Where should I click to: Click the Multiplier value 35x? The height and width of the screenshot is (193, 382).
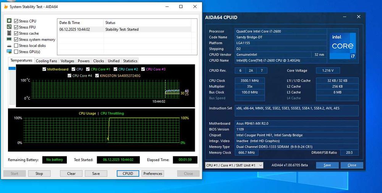[250, 87]
